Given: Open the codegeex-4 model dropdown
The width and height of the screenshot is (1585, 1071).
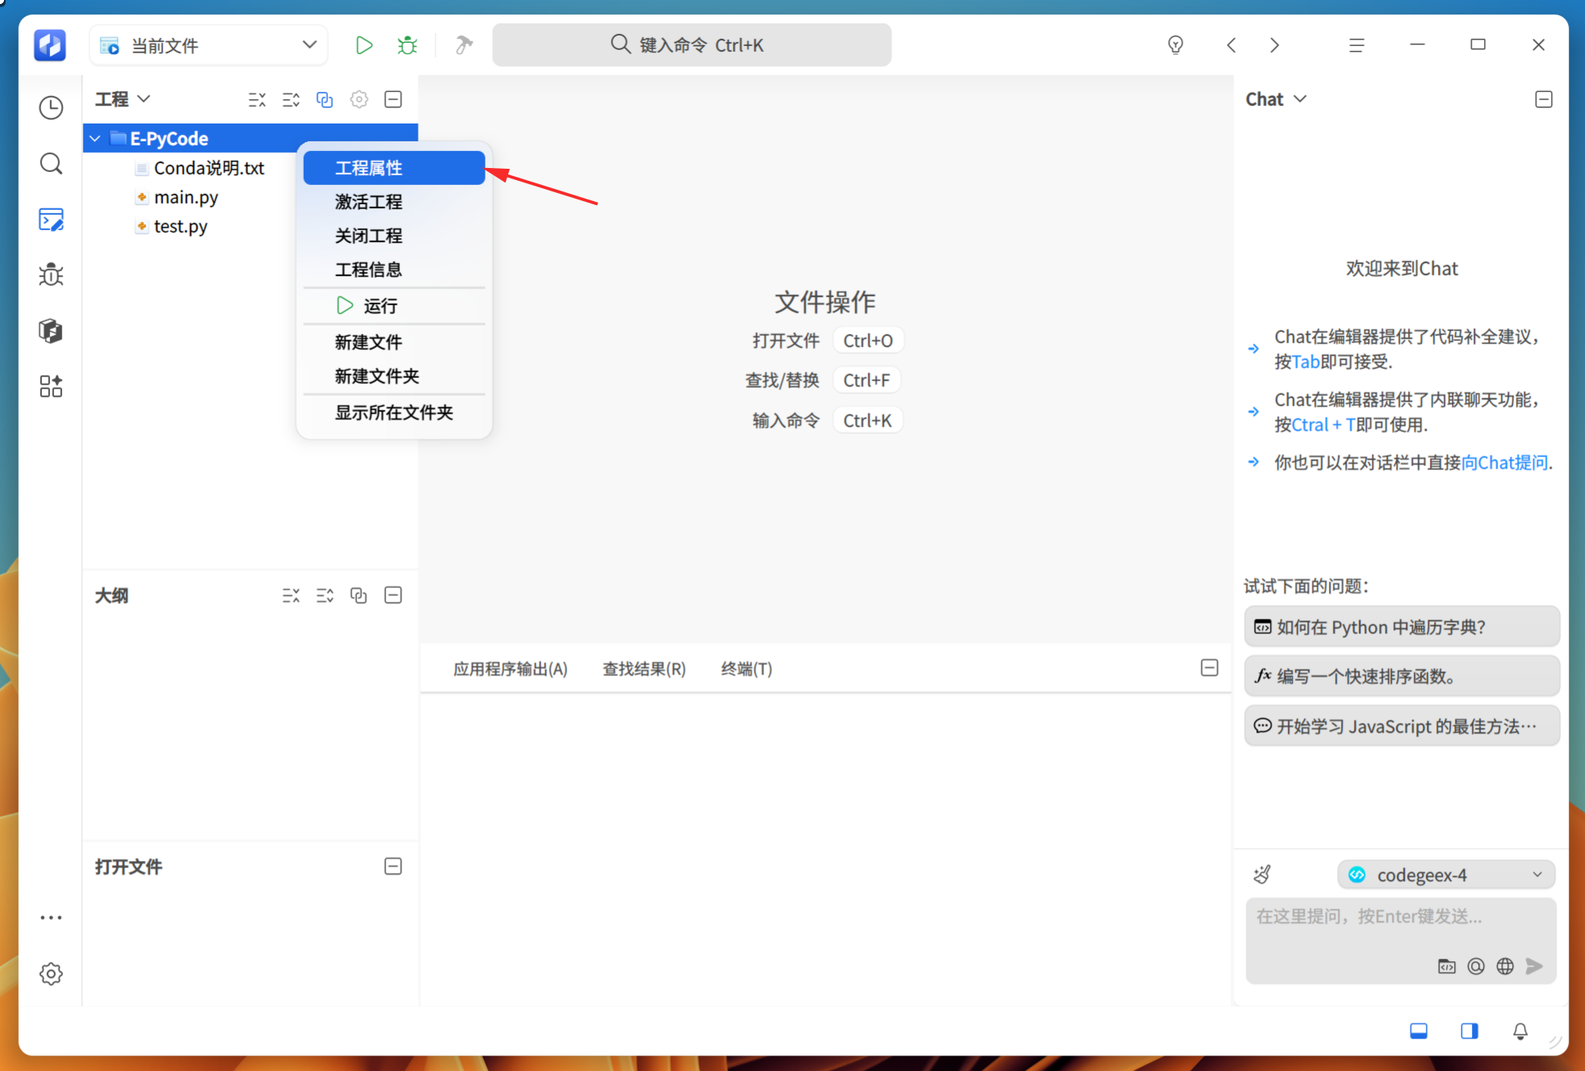Looking at the screenshot, I should click(1446, 875).
